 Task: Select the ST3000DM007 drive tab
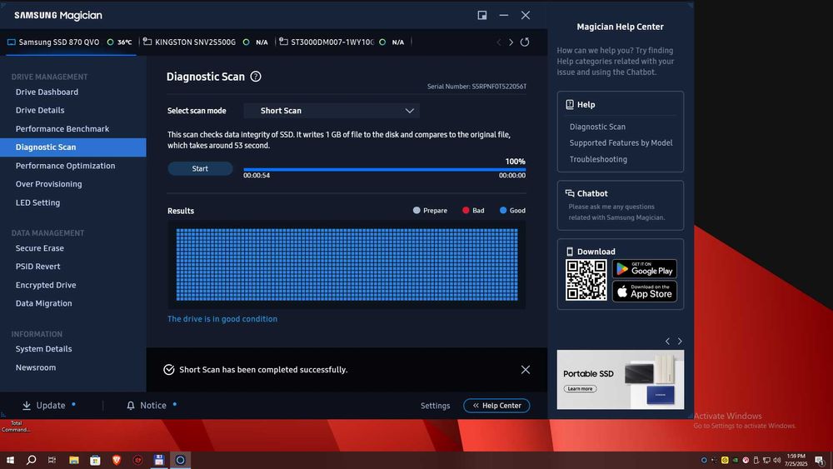coord(332,42)
